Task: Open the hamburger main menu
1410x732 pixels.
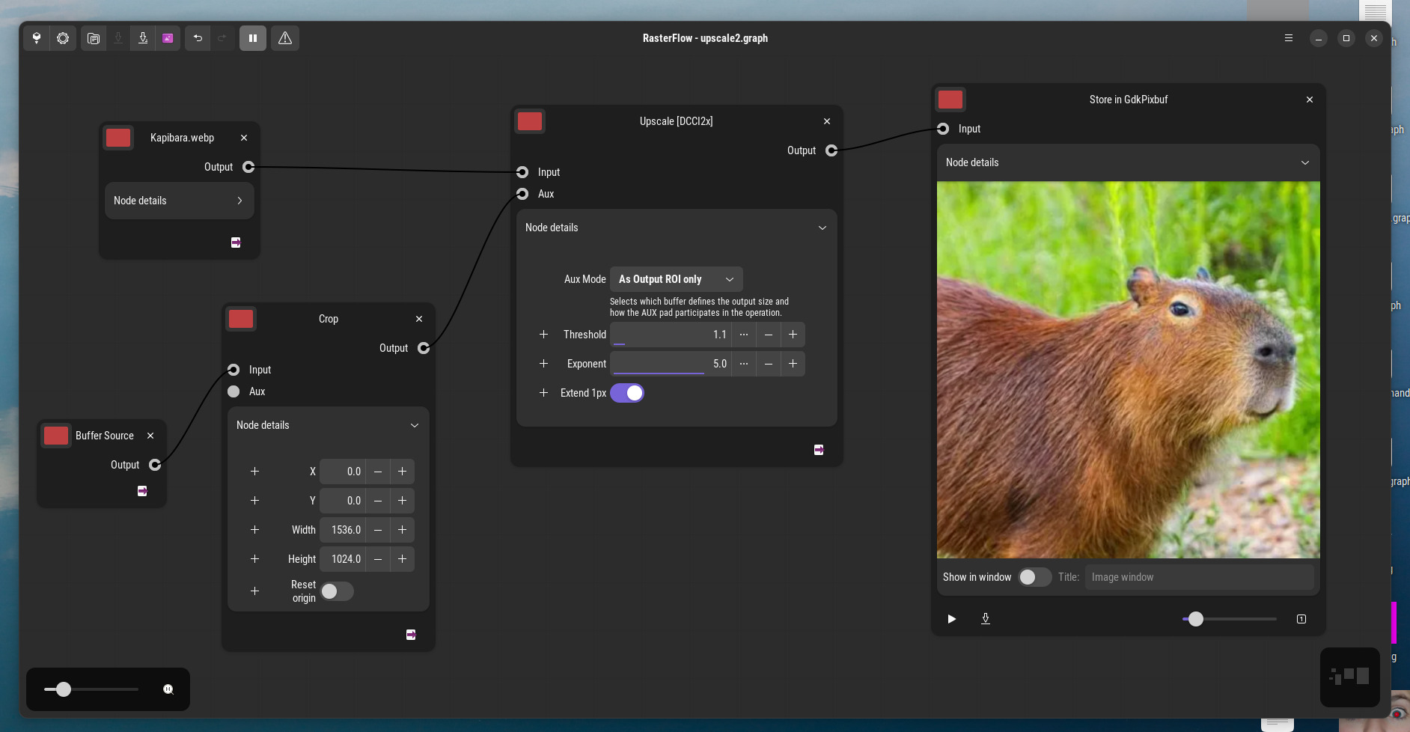Action: [1289, 38]
